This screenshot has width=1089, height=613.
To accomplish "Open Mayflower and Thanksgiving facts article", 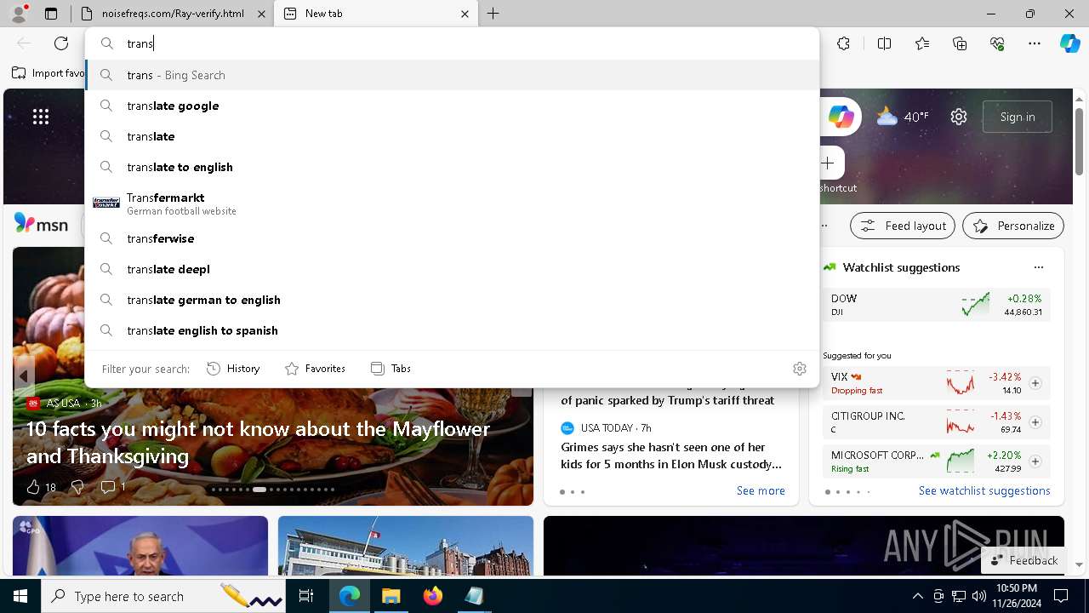I will click(258, 442).
